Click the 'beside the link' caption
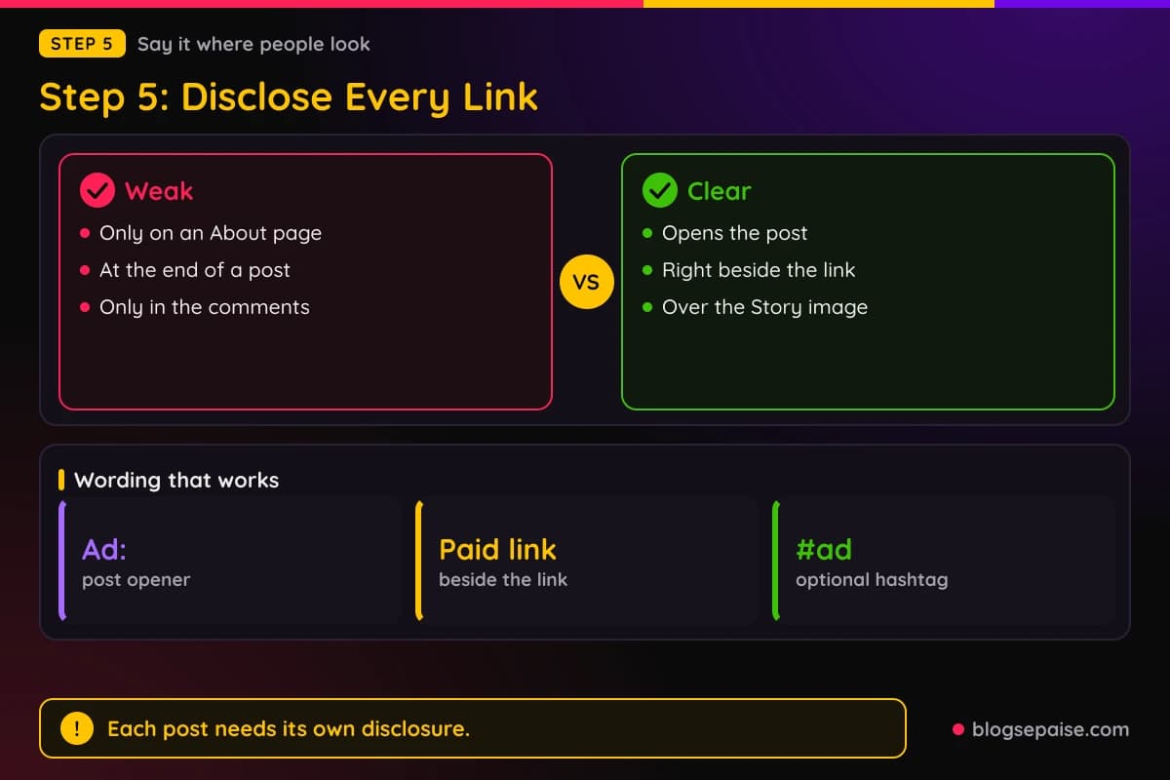Image resolution: width=1170 pixels, height=780 pixels. click(x=503, y=580)
